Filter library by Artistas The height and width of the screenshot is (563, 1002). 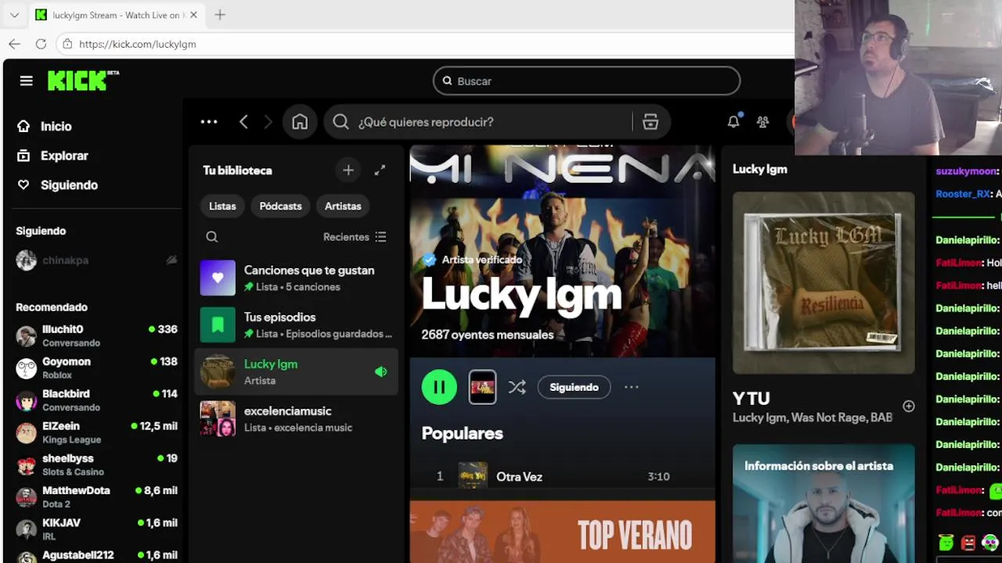pos(343,206)
